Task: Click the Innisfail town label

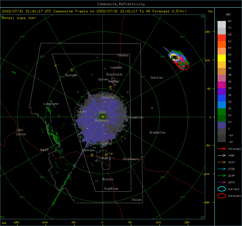Action: (109, 97)
